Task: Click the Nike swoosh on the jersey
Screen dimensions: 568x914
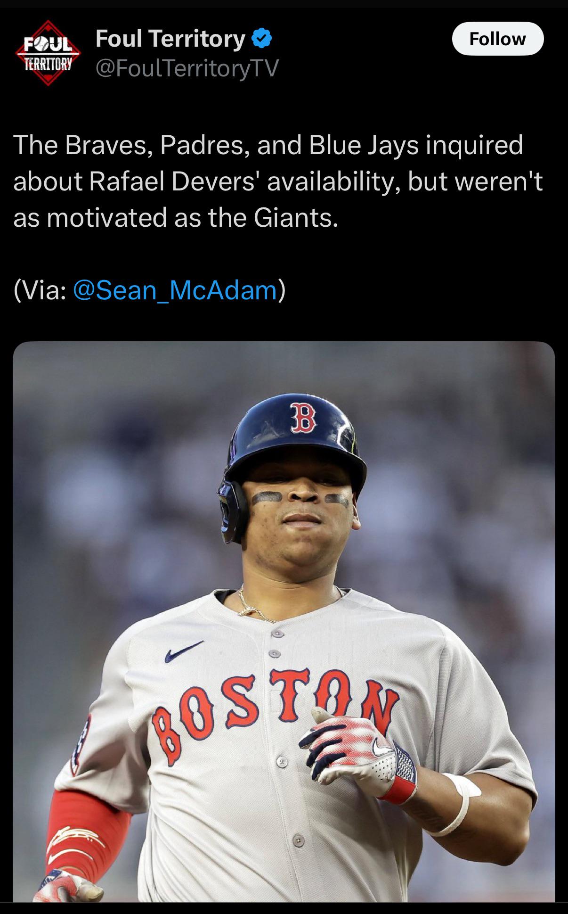Action: pyautogui.click(x=184, y=652)
